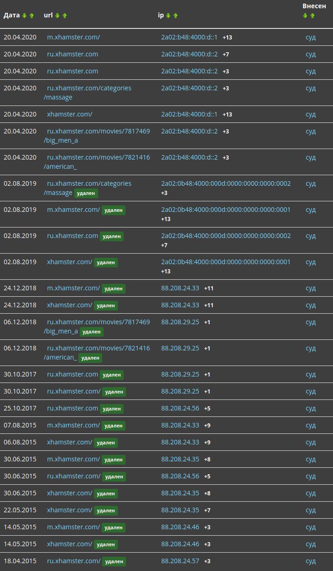Expand +5 addresses in the 30.06.2015 row
The image size is (333, 571).
pyautogui.click(x=207, y=477)
